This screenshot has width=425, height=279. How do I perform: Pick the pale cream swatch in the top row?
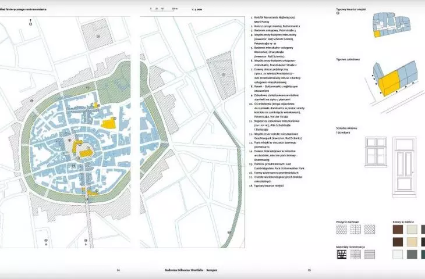412,230
